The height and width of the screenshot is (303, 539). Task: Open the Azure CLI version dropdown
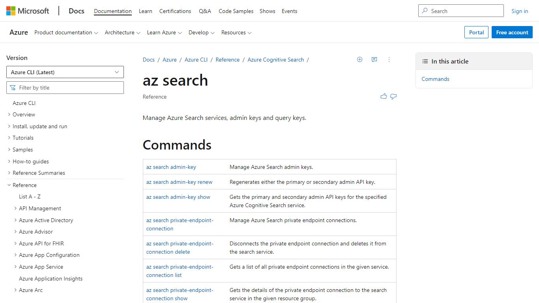pos(65,72)
